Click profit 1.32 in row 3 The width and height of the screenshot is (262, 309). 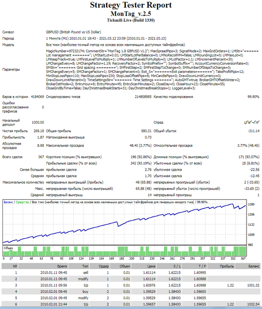click(230, 285)
